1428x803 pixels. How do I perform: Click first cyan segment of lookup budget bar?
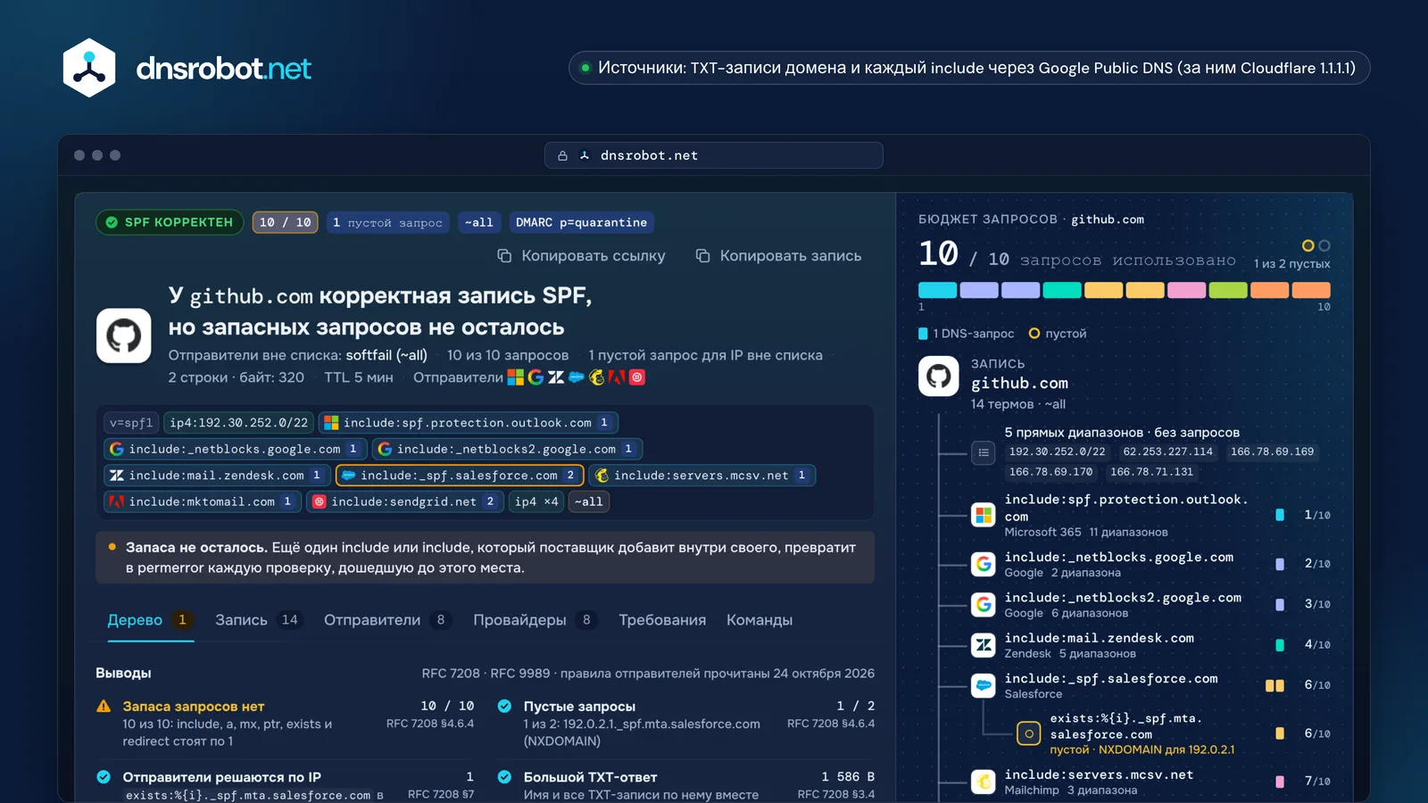point(937,290)
